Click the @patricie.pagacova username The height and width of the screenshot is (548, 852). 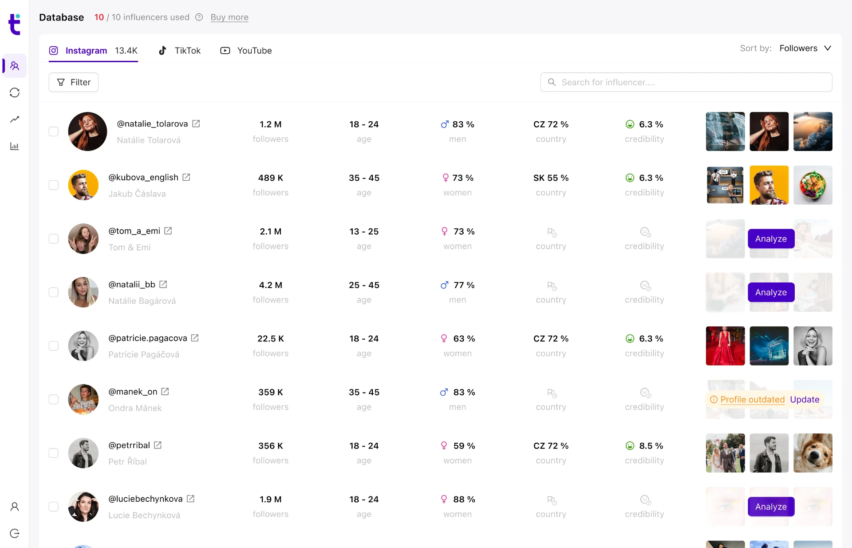click(x=148, y=338)
